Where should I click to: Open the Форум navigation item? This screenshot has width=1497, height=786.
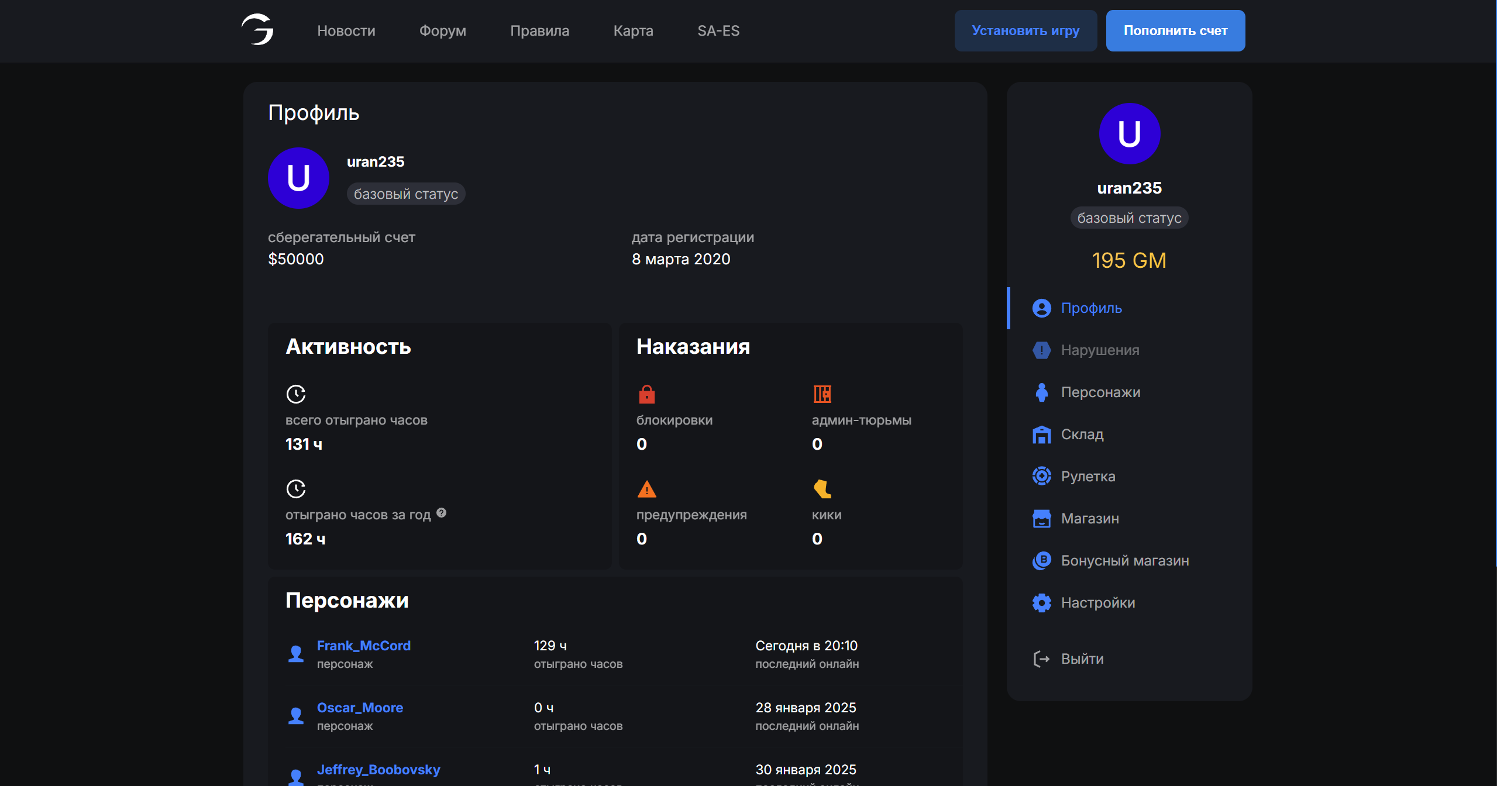[x=442, y=30]
